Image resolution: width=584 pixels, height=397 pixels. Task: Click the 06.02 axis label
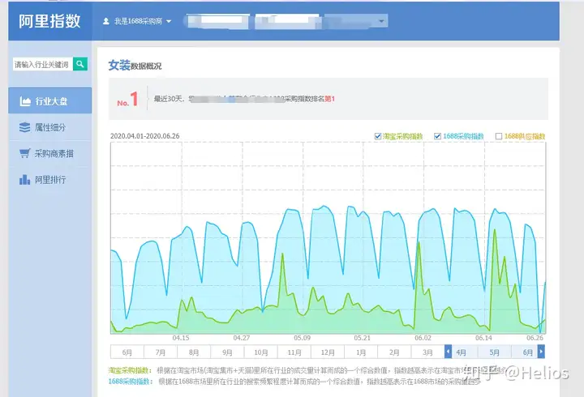click(x=423, y=338)
